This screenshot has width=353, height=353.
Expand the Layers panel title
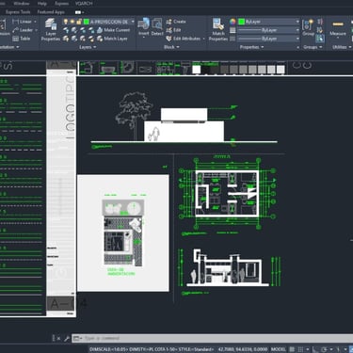pos(88,47)
